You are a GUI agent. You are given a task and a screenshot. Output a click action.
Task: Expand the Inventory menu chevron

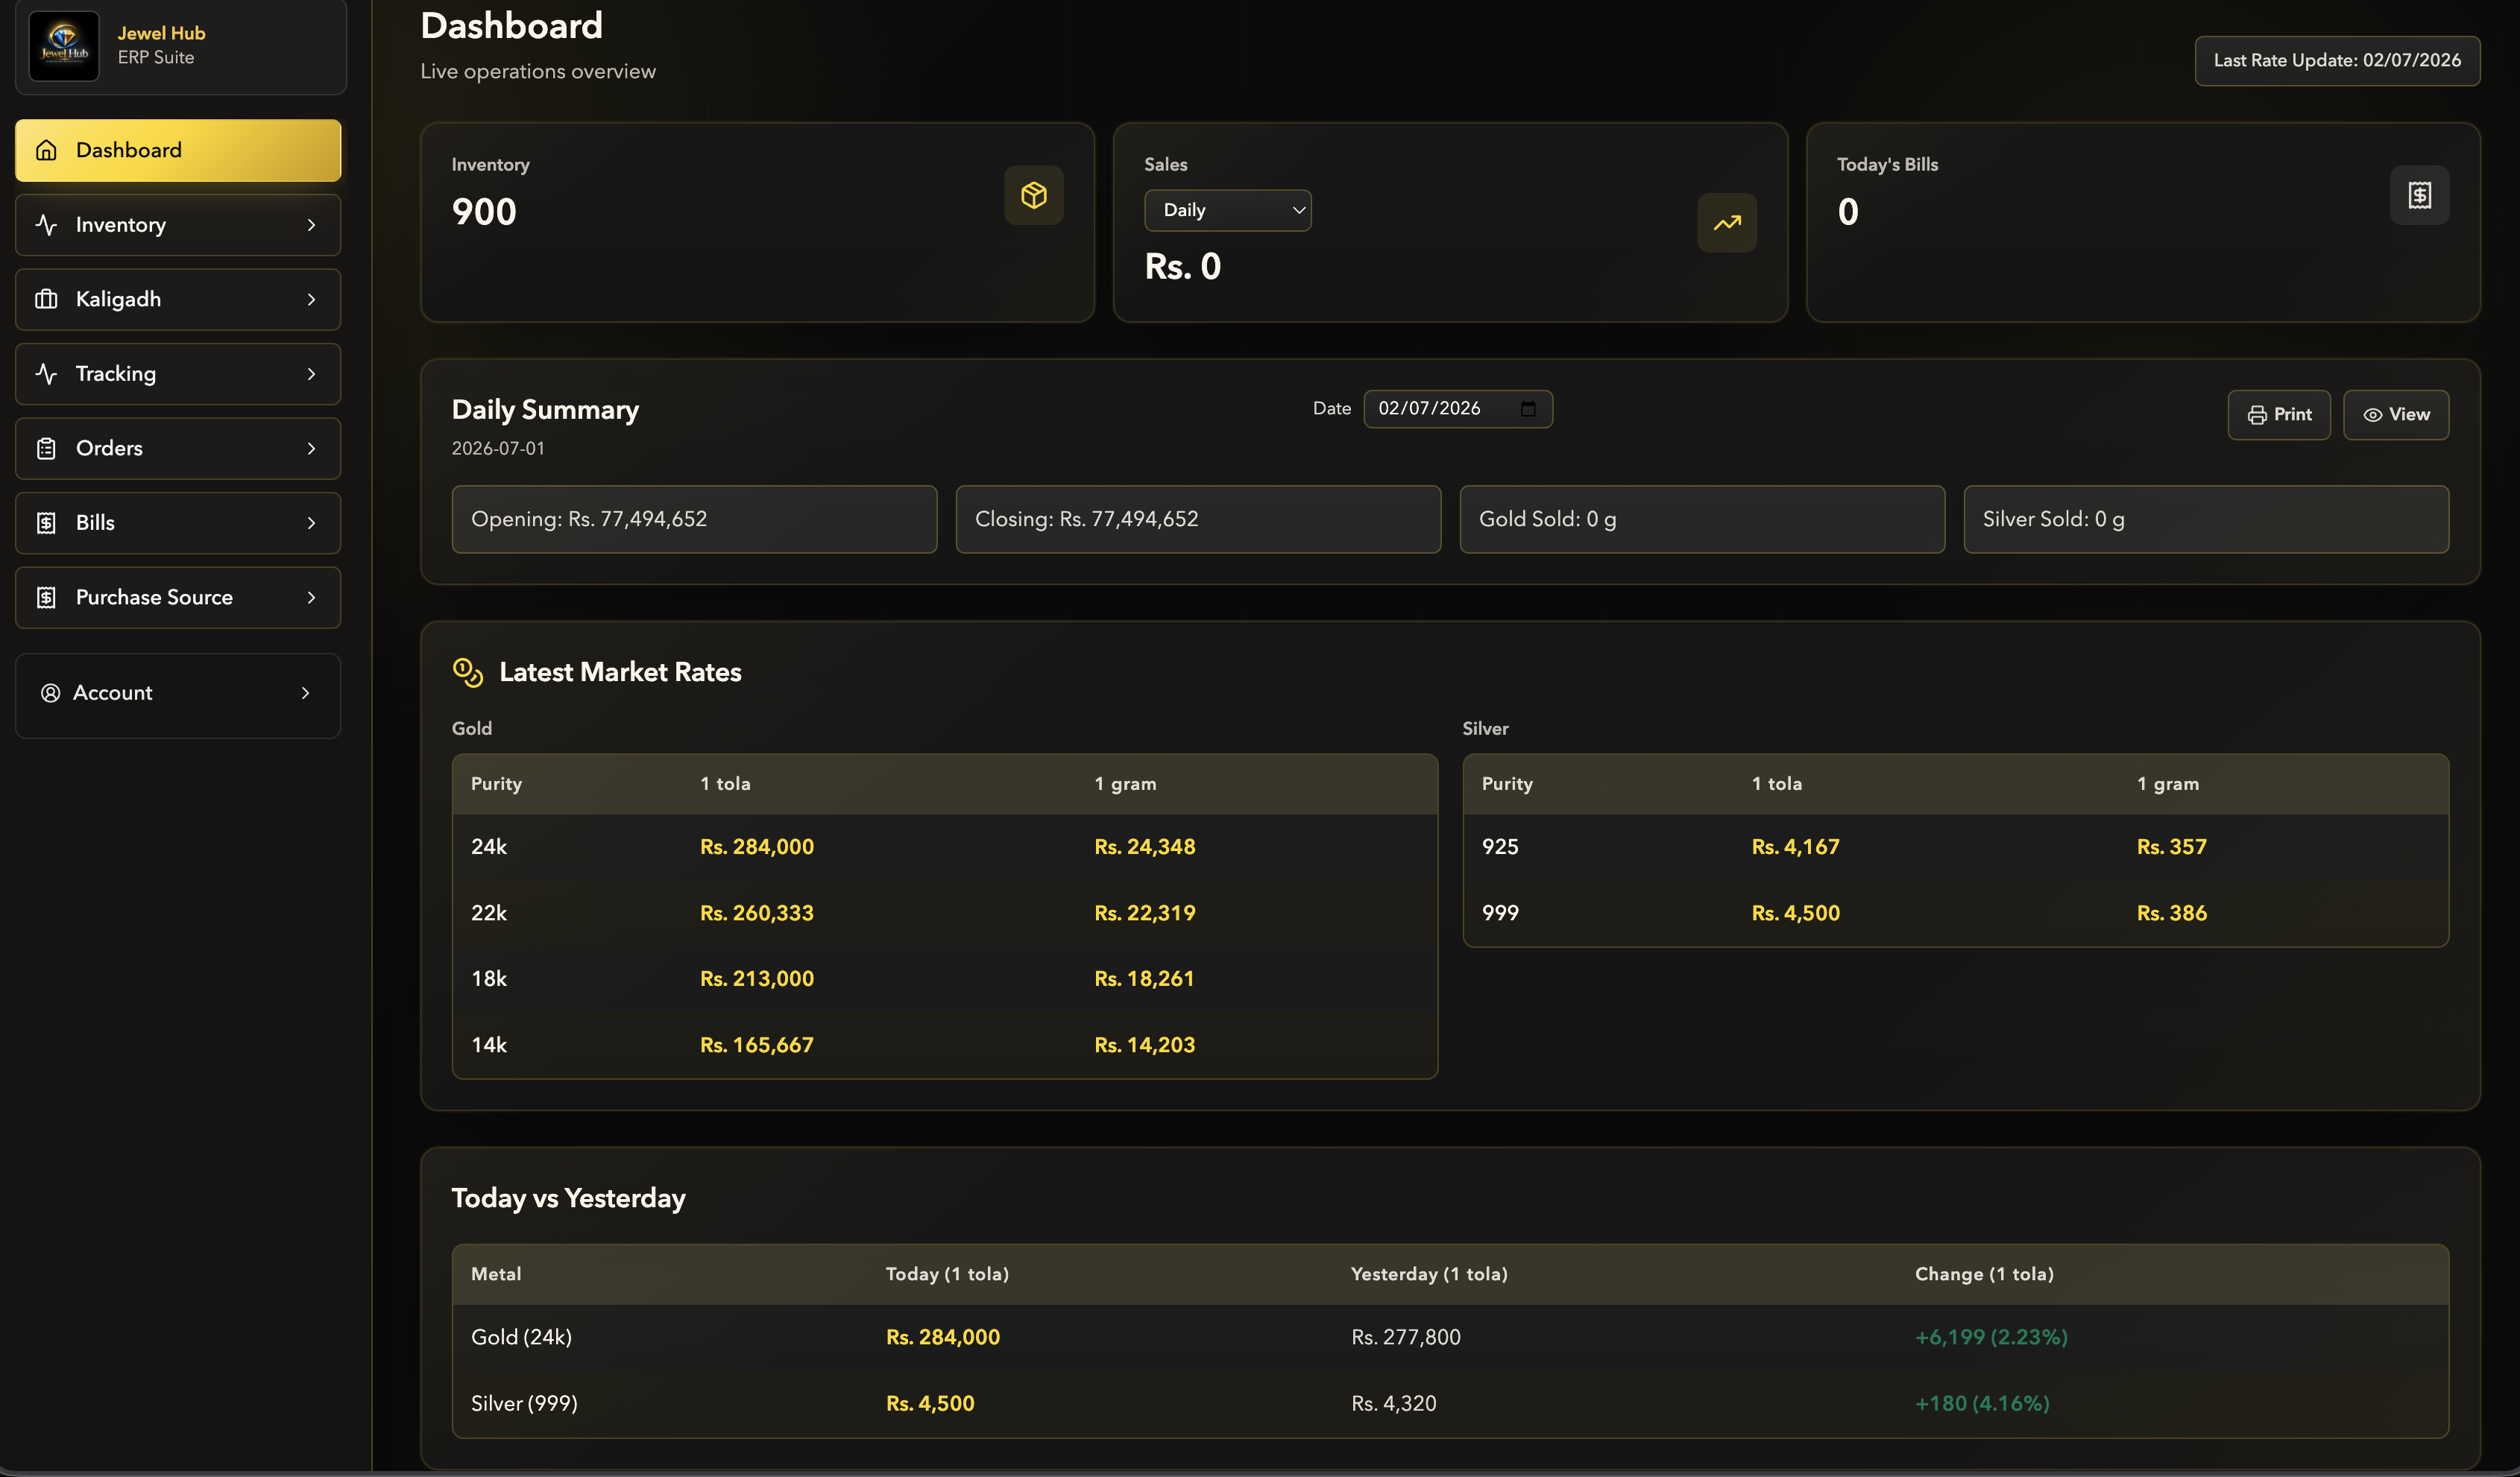pyautogui.click(x=311, y=225)
